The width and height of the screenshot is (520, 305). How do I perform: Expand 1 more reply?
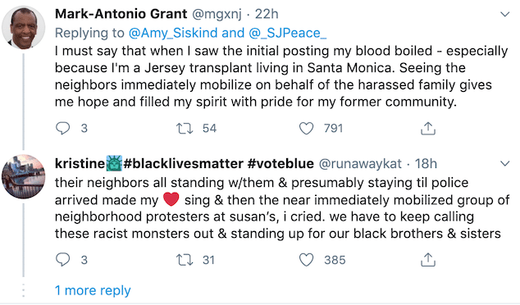point(93,290)
